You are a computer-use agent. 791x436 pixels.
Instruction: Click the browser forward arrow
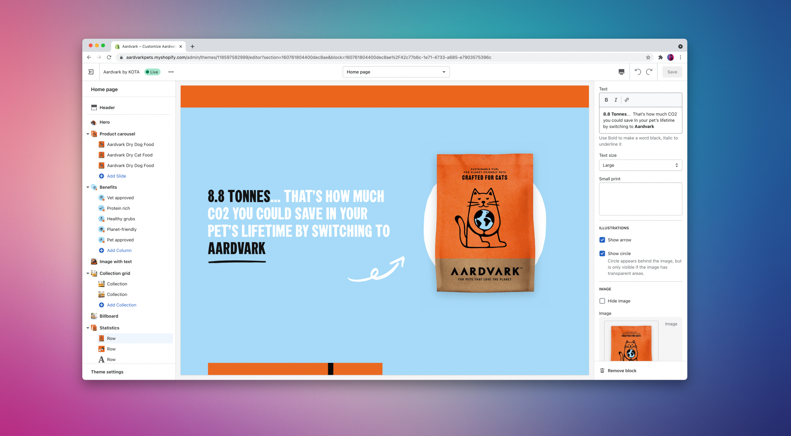(x=99, y=58)
